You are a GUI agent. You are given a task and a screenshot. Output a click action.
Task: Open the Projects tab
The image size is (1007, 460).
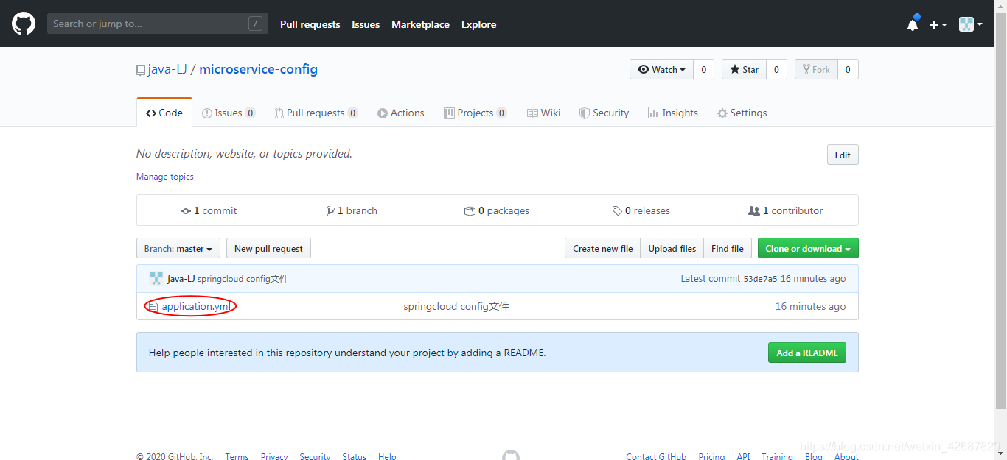point(475,113)
